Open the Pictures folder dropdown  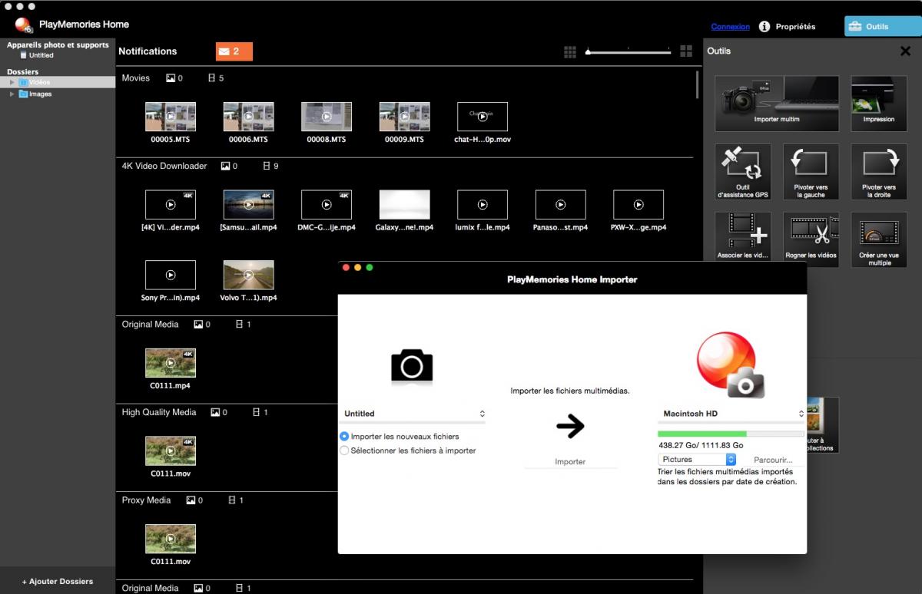pos(698,459)
